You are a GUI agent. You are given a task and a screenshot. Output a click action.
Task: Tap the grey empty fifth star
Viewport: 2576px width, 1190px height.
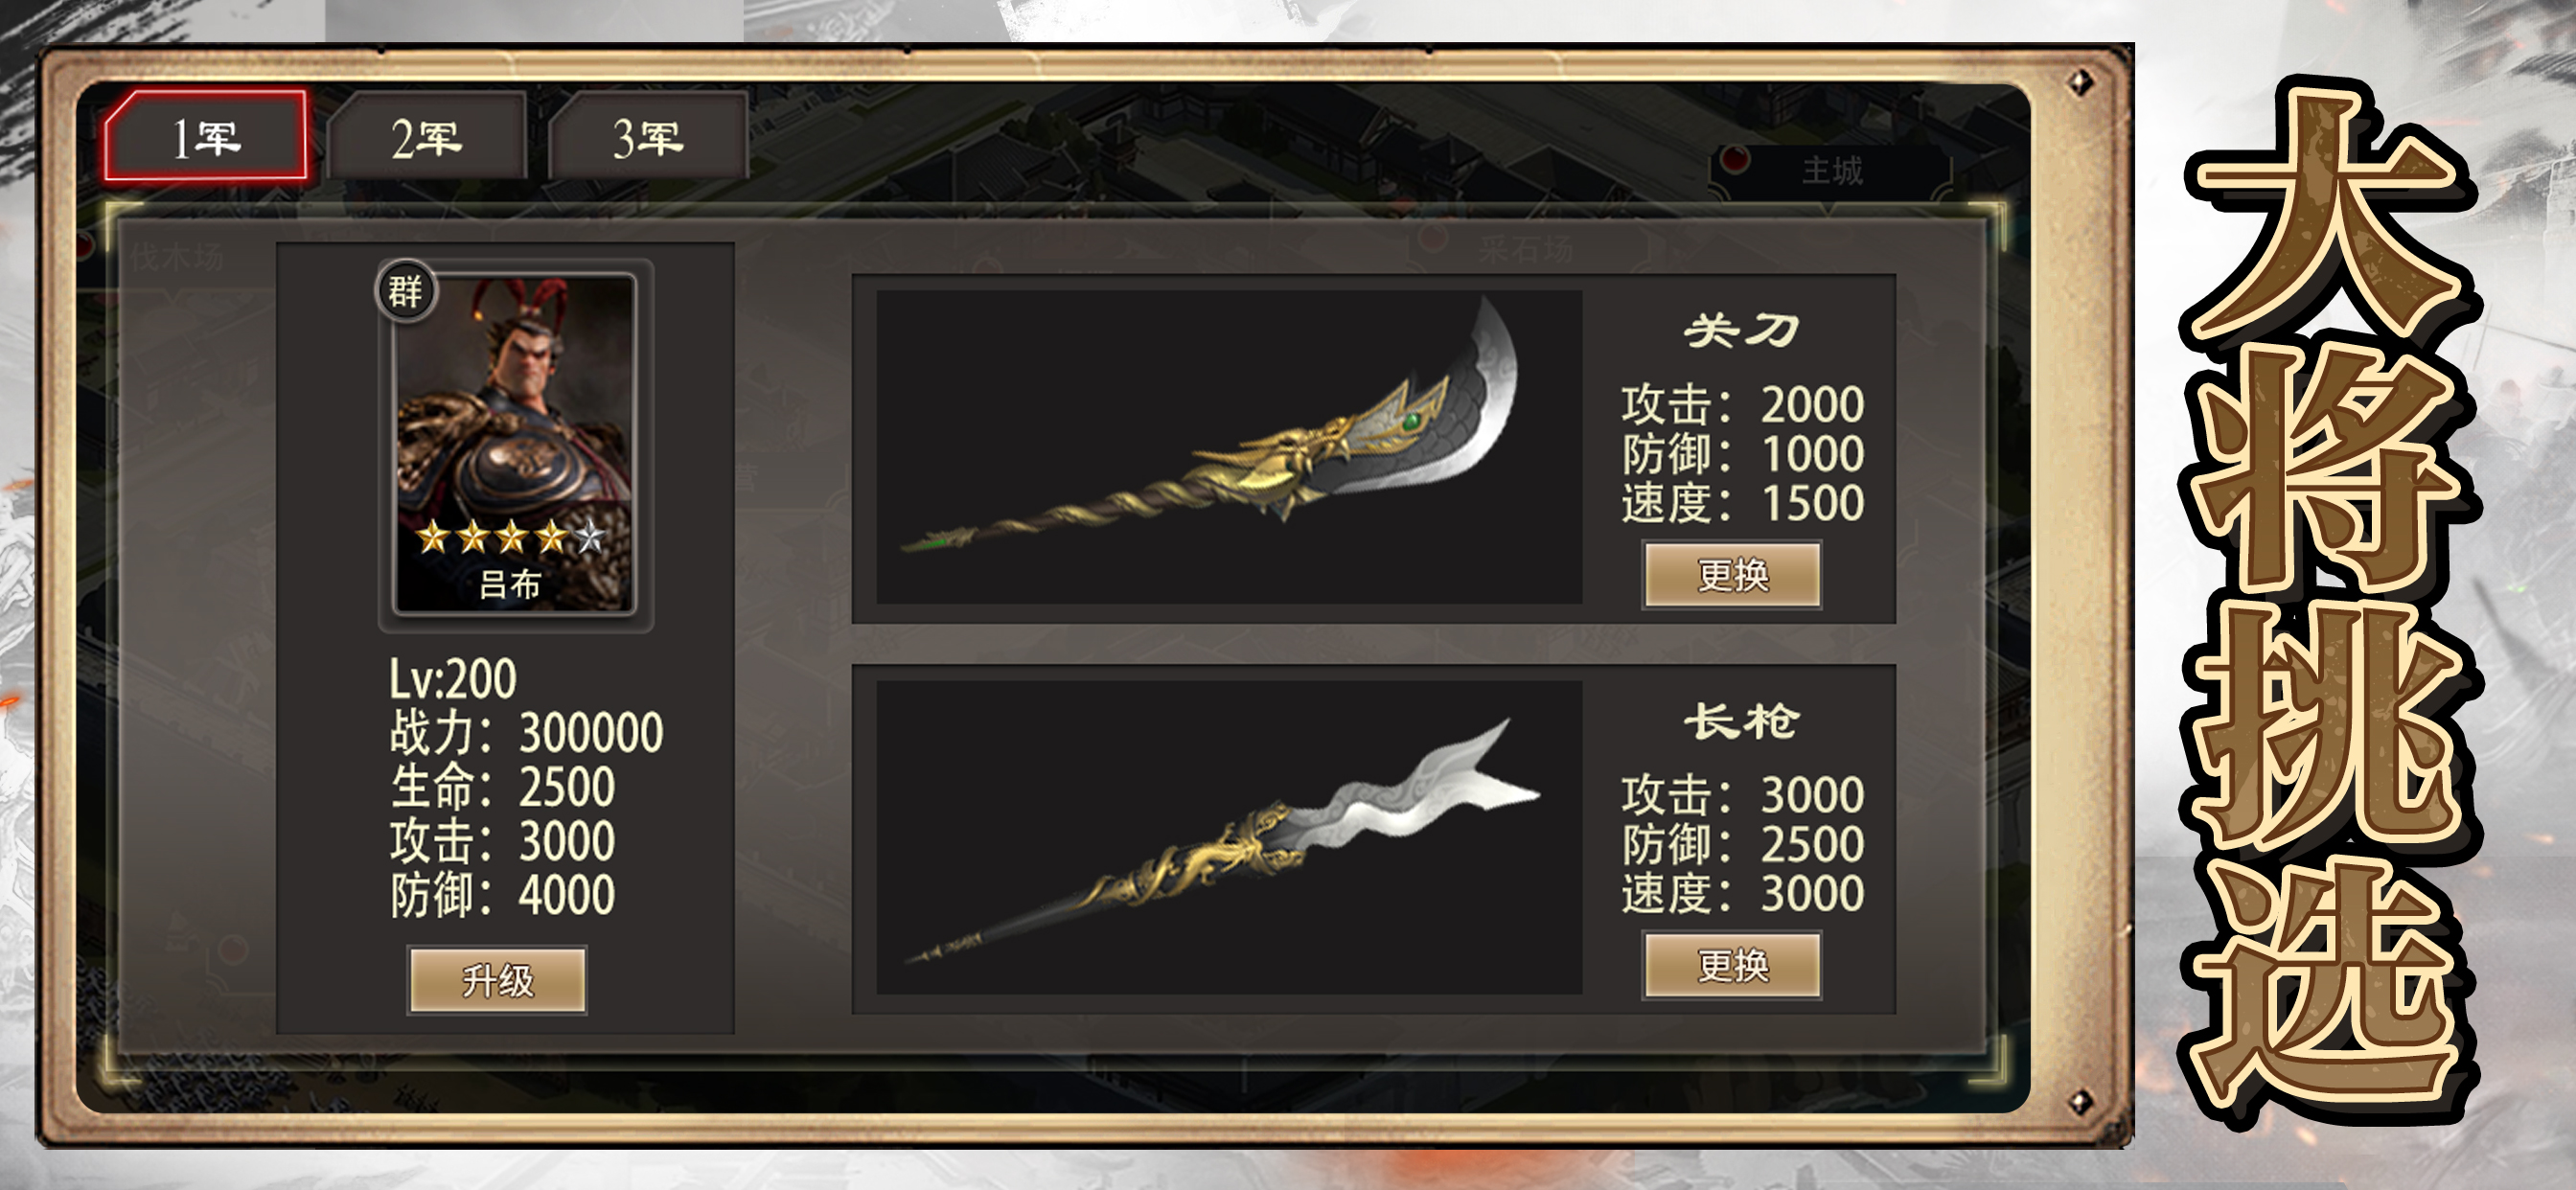590,537
